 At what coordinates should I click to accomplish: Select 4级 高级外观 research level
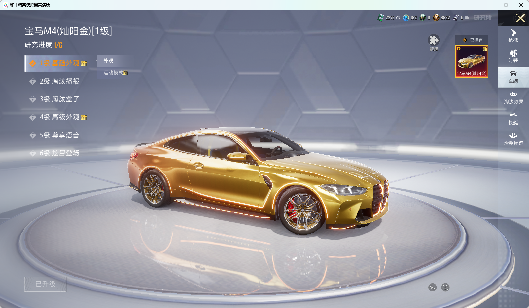pyautogui.click(x=58, y=117)
